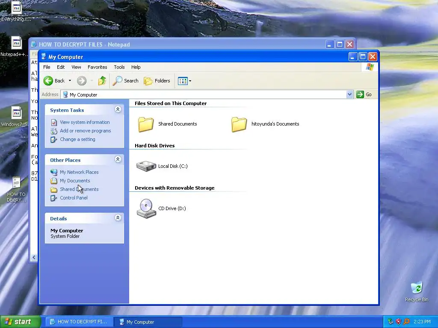The image size is (438, 328).
Task: Click the clock in system tray
Action: 422,322
